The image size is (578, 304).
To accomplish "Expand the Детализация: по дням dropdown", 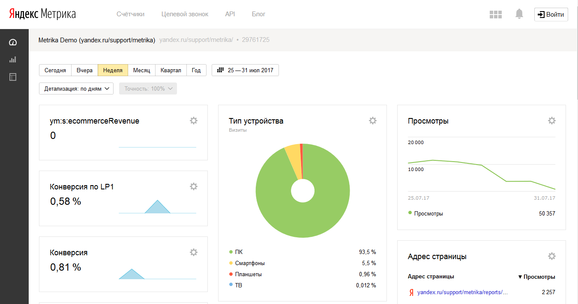I will tap(76, 89).
